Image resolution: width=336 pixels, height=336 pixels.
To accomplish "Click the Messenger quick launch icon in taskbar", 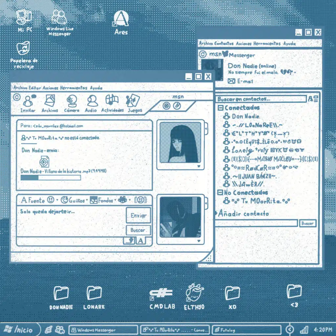I will [x=60, y=329].
